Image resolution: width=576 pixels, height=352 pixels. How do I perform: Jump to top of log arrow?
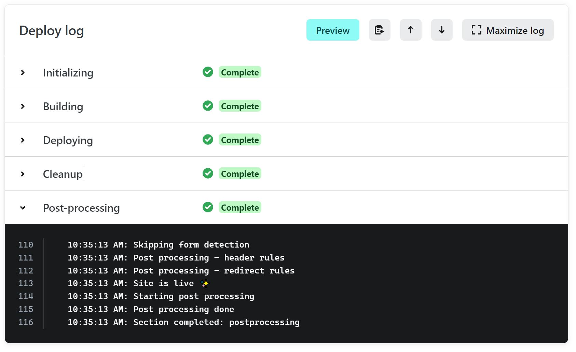click(x=410, y=30)
